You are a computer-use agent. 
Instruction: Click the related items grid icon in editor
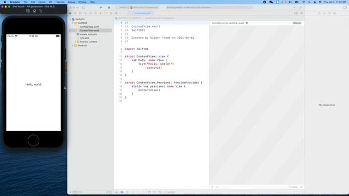pos(116,13)
